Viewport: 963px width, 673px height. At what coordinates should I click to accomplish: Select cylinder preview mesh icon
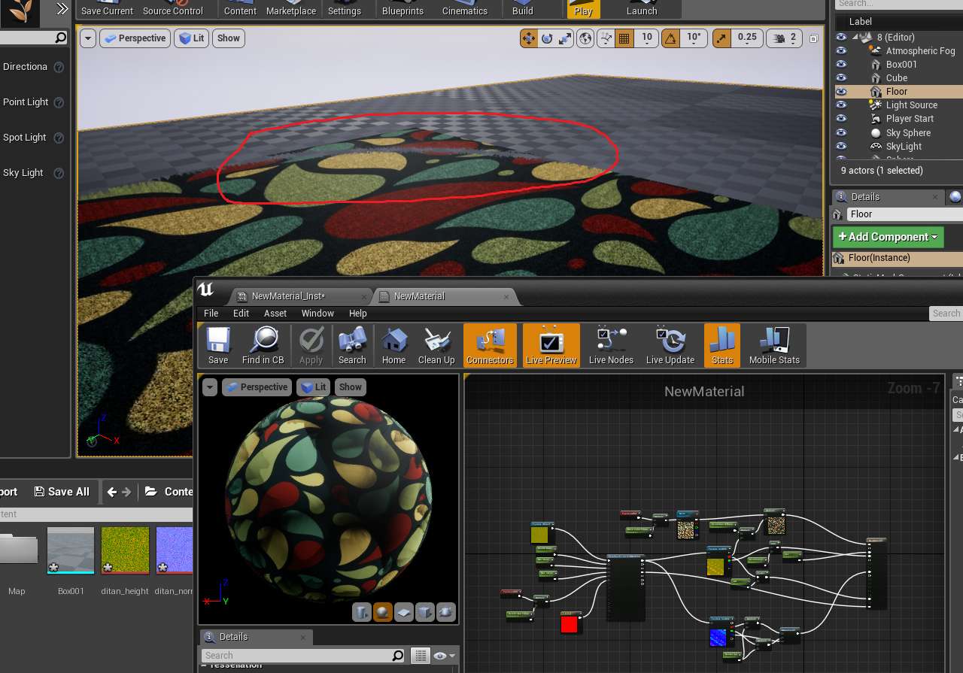(362, 612)
